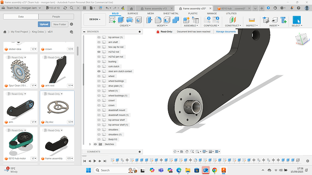Image resolution: width=312 pixels, height=175 pixels.
Task: Open the Measure tool under Inspect
Action: [x=252, y=20]
